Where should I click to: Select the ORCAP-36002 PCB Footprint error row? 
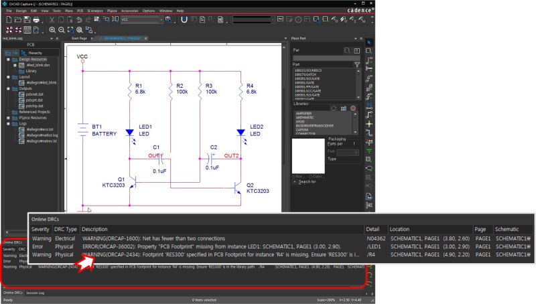pos(281,246)
